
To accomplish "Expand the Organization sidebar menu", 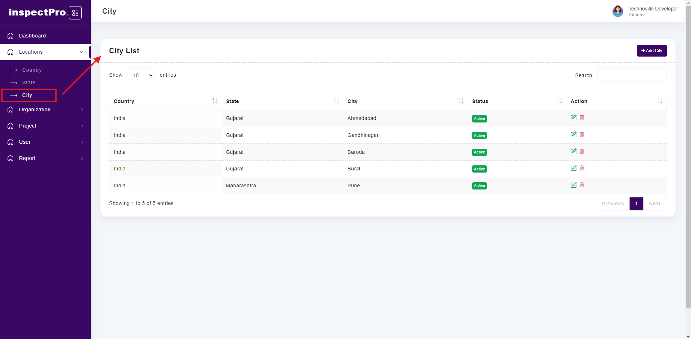I will coord(45,110).
